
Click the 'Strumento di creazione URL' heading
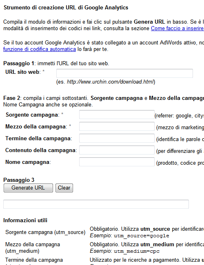(66, 8)
